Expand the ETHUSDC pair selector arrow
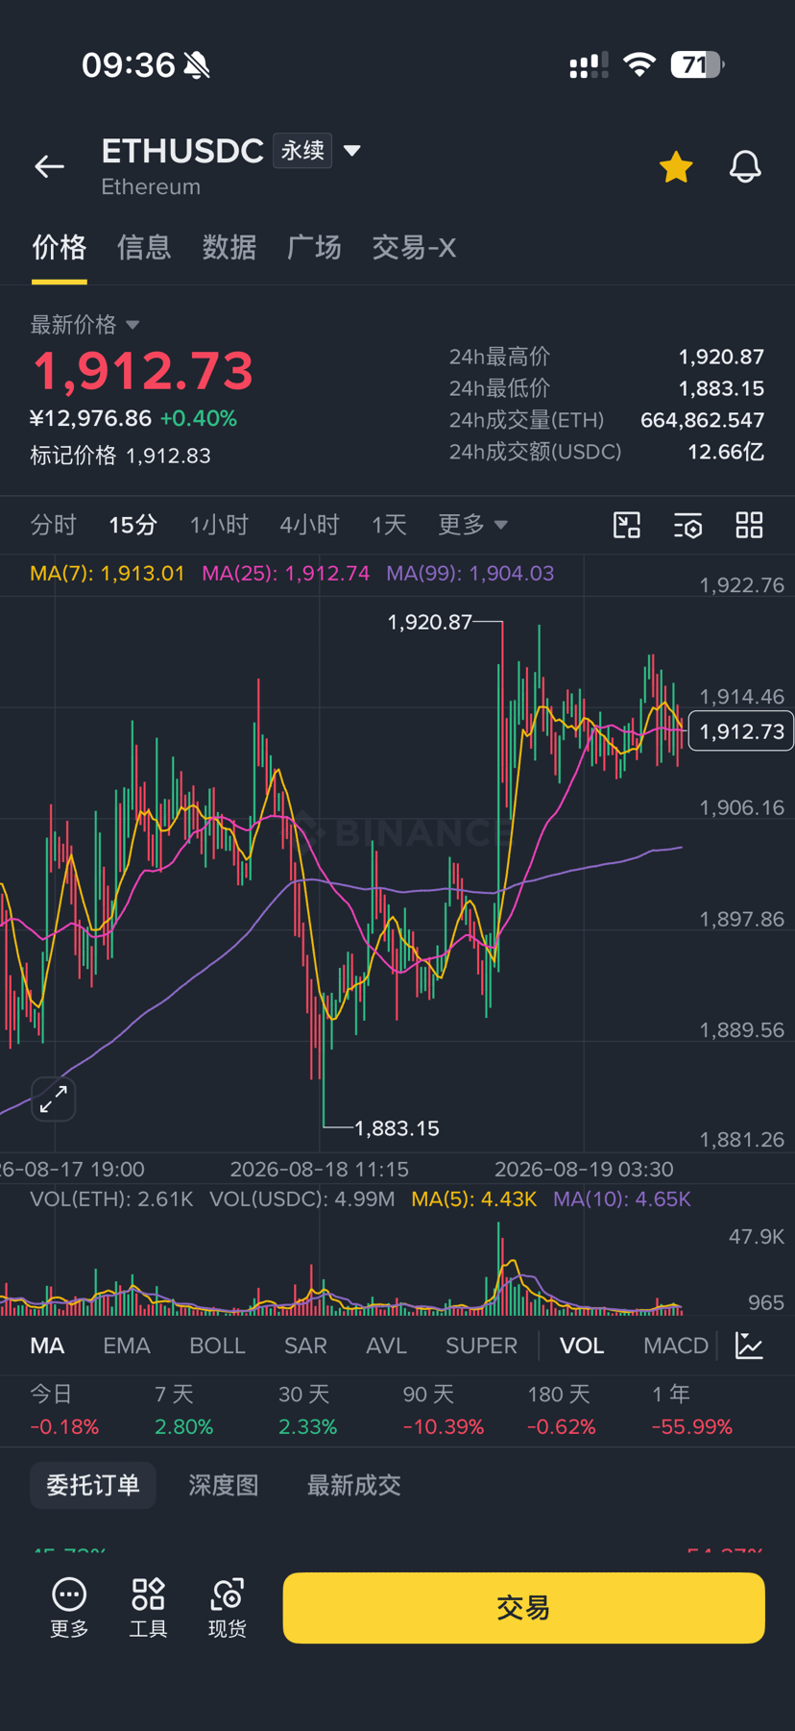The height and width of the screenshot is (1731, 795). (352, 151)
